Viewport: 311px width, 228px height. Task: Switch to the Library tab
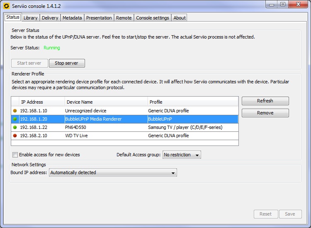pyautogui.click(x=31, y=18)
